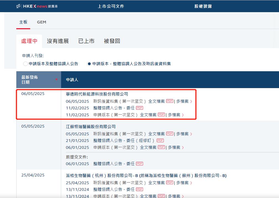This screenshot has width=279, height=198.
Task: Open 股權披露 menu
Action: (x=203, y=6)
